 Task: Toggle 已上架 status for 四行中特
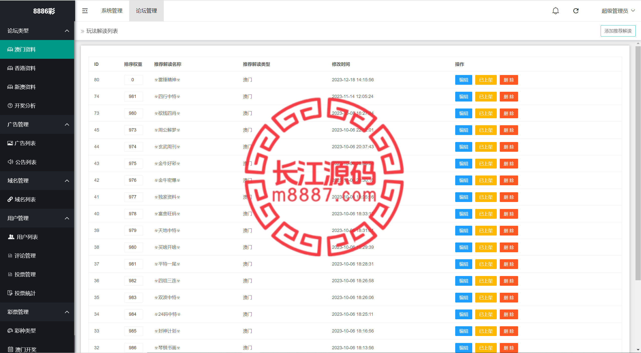click(x=486, y=96)
